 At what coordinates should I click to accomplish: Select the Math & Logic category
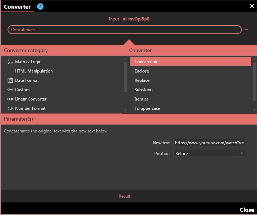28,62
